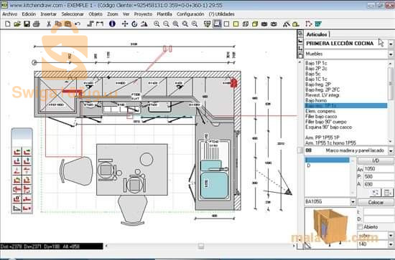Viewport: 395px width, 260px height.
Task: Click the magnifier Zoom in (+) icon
Action: click(x=157, y=24)
